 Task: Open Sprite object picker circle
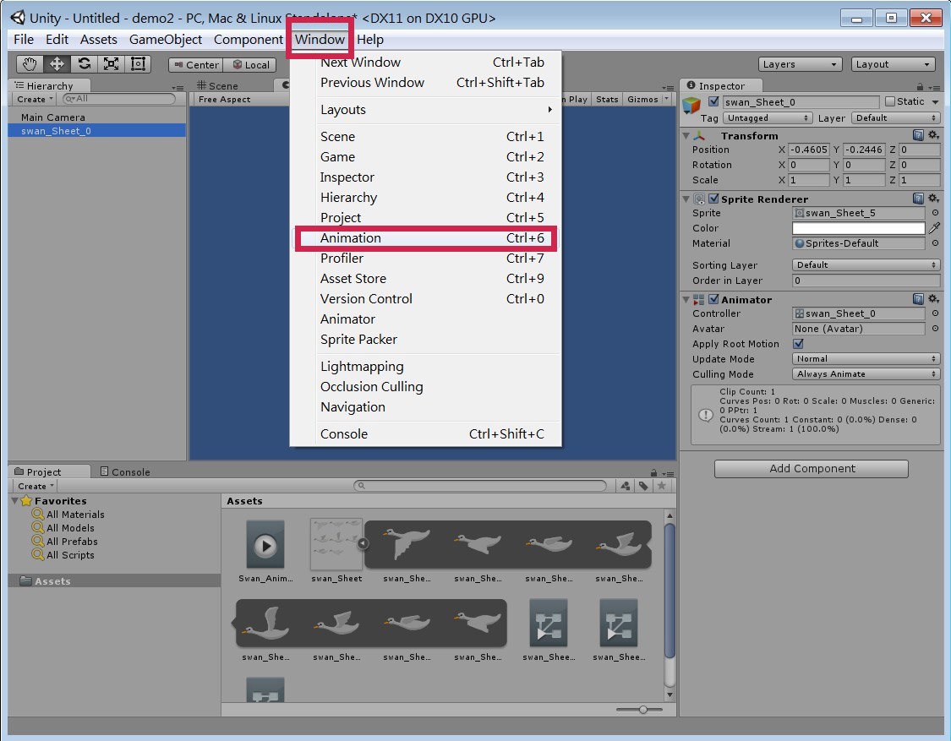point(935,213)
